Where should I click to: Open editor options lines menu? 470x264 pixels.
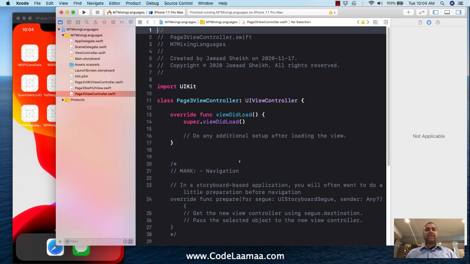click(x=376, y=22)
